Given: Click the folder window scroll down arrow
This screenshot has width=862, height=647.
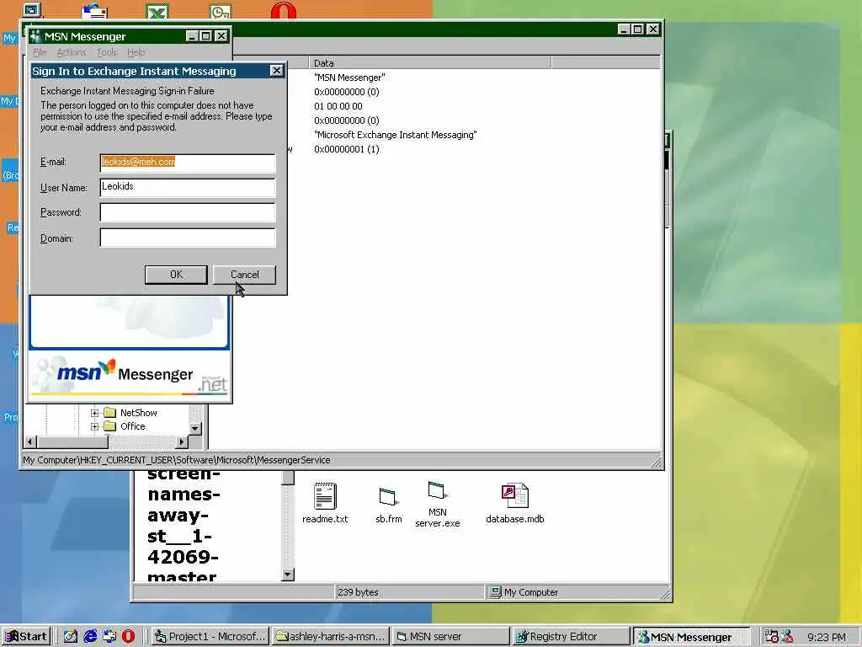Looking at the screenshot, I should click(x=288, y=575).
